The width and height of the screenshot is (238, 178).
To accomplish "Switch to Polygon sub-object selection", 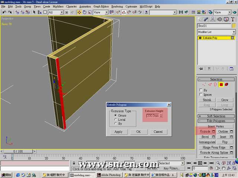I will pyautogui.click(x=221, y=85).
